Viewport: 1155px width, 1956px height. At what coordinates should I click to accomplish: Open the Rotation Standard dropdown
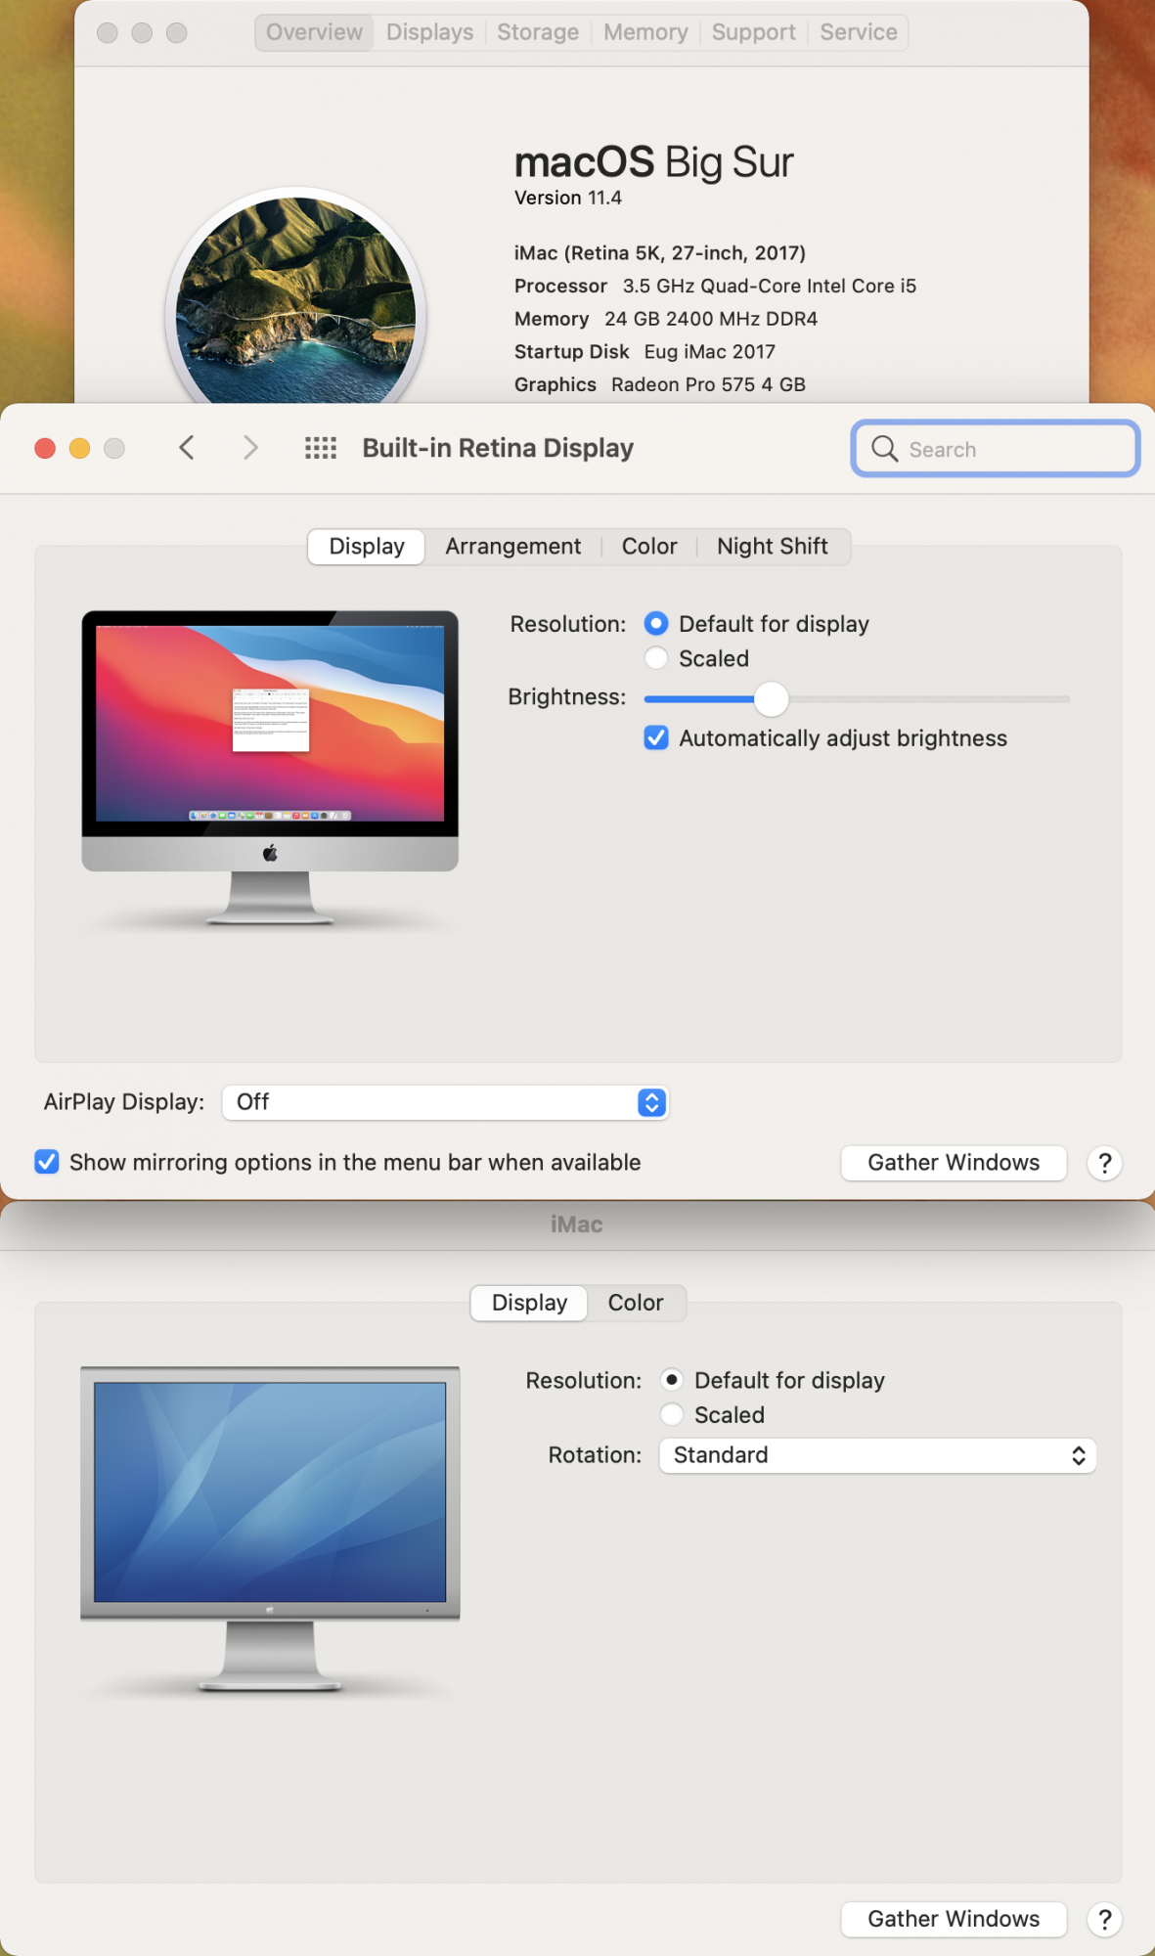tap(877, 1455)
